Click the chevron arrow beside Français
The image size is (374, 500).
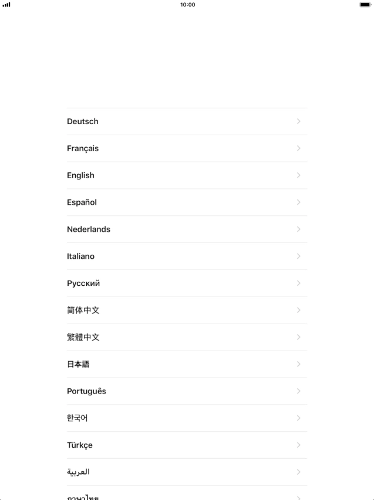tap(299, 148)
